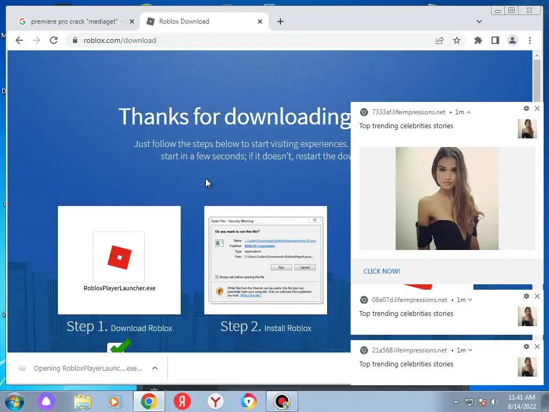Open Windows Explorer from the taskbar
Viewport: 549px width, 412px height.
(83, 401)
